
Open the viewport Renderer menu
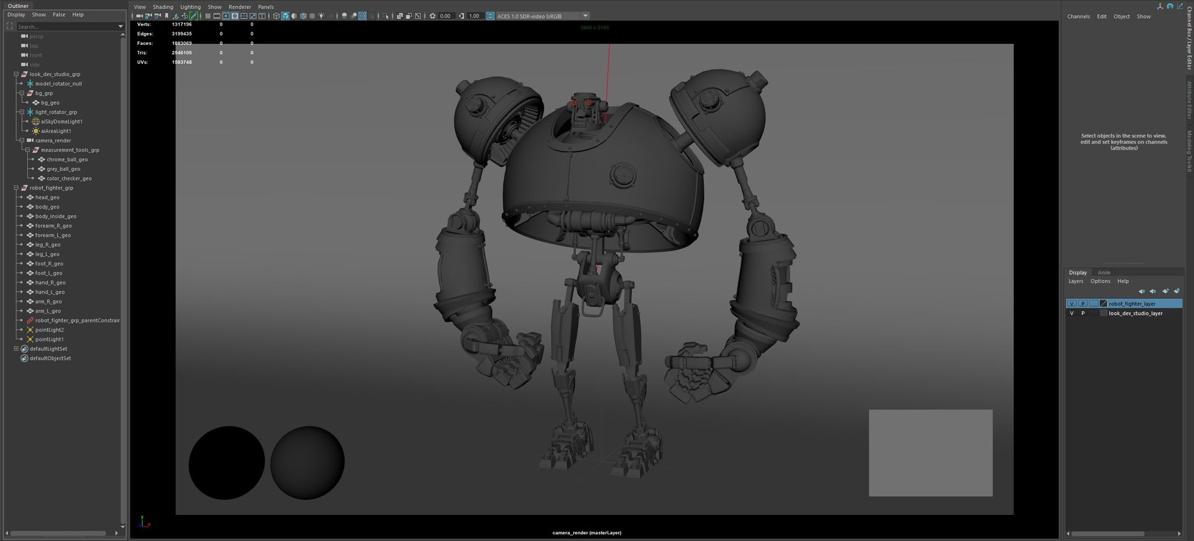point(239,7)
